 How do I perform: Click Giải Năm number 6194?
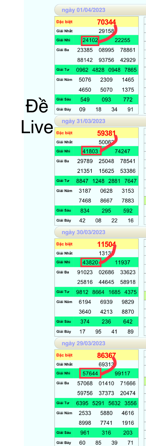85,302
